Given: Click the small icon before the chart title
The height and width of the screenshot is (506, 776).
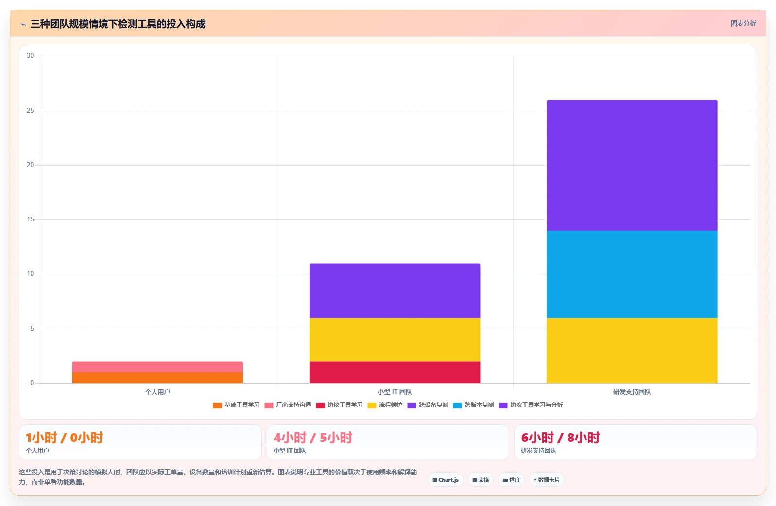Looking at the screenshot, I should coord(23,24).
